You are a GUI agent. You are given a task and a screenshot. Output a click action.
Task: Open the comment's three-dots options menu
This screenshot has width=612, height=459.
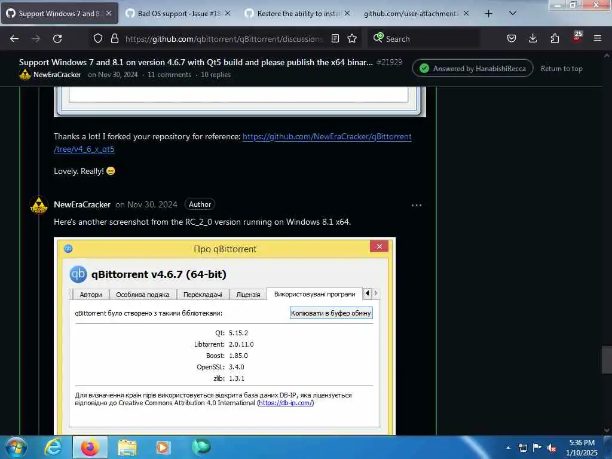pyautogui.click(x=417, y=205)
